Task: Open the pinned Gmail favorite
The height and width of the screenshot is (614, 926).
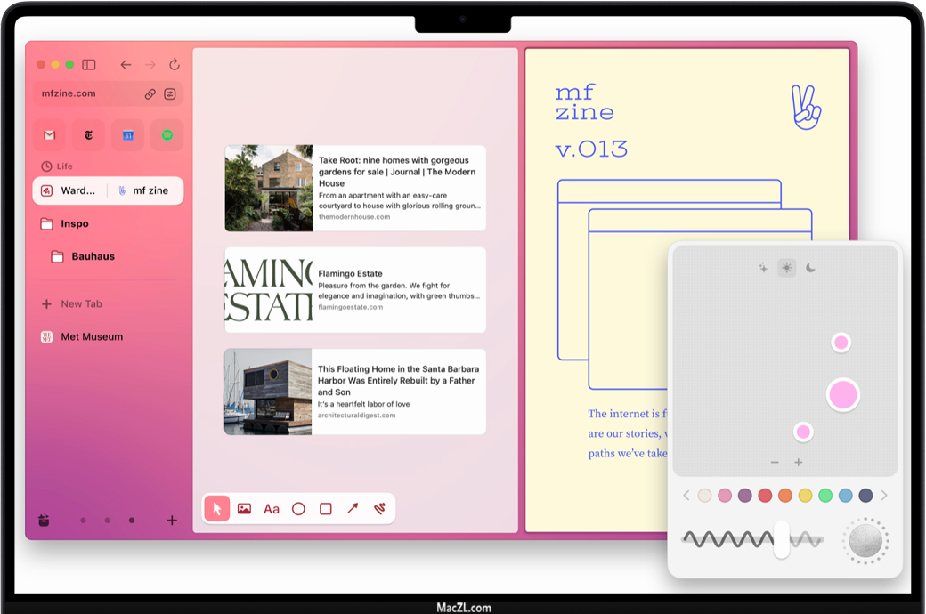Action: 50,135
